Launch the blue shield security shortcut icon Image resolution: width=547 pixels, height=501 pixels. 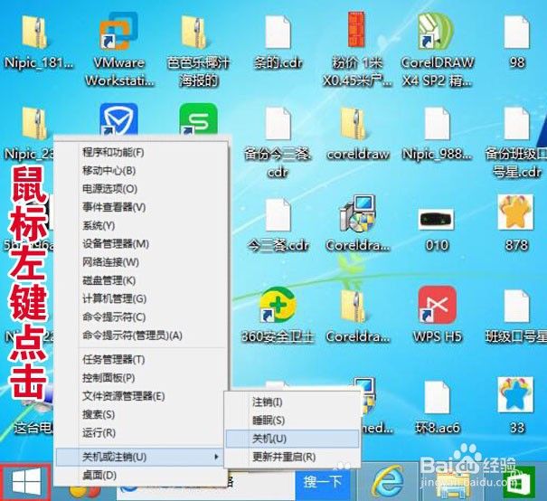tap(118, 119)
